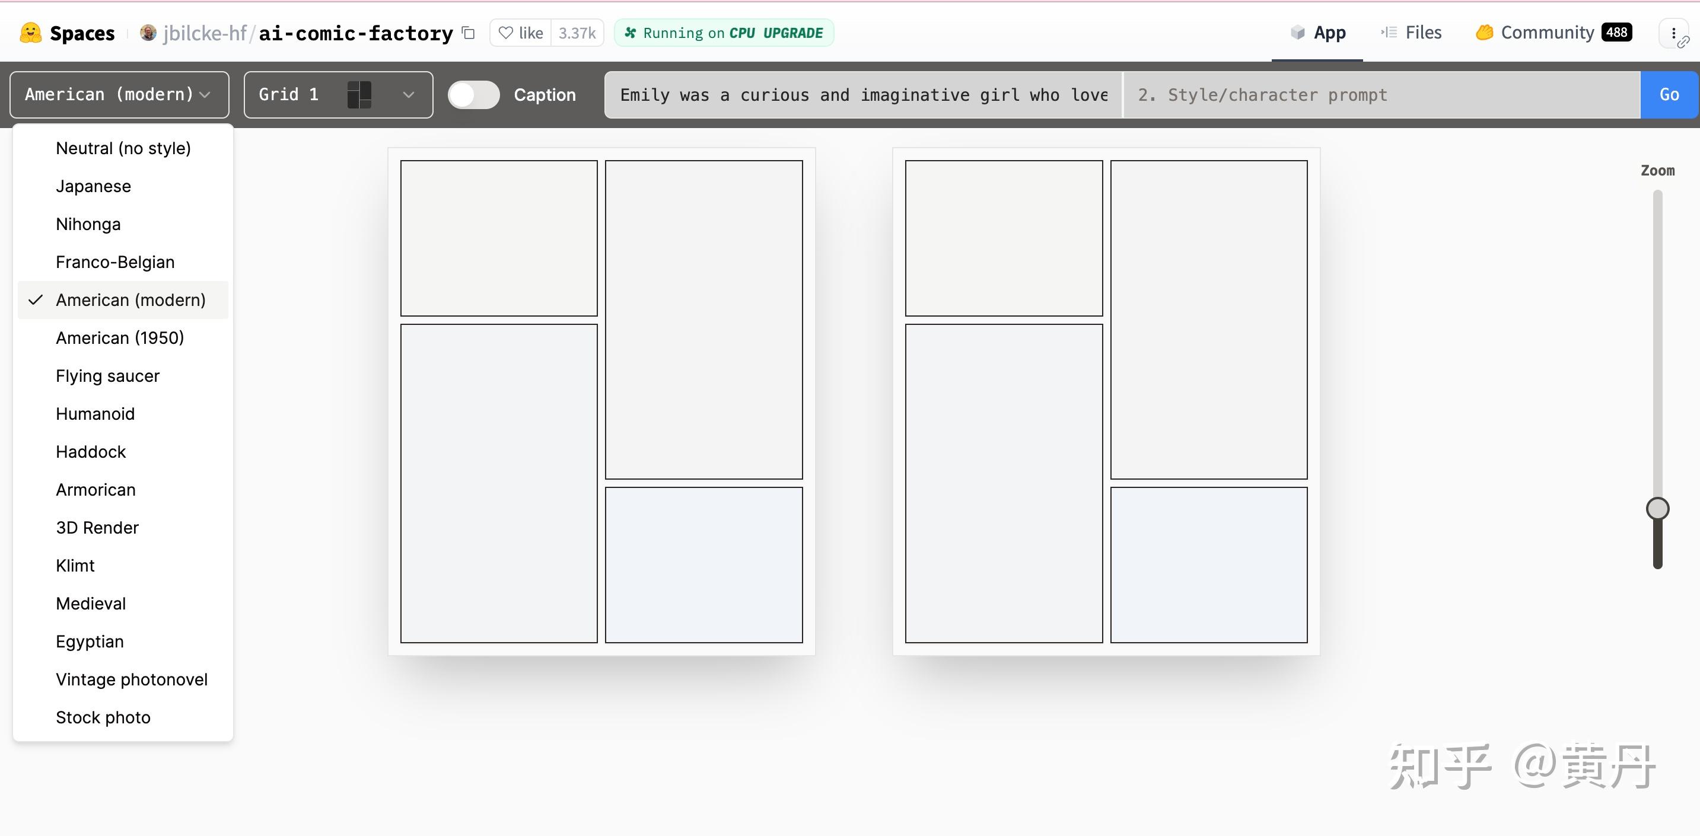1700x836 pixels.
Task: Toggle the Caption switch
Action: point(473,95)
